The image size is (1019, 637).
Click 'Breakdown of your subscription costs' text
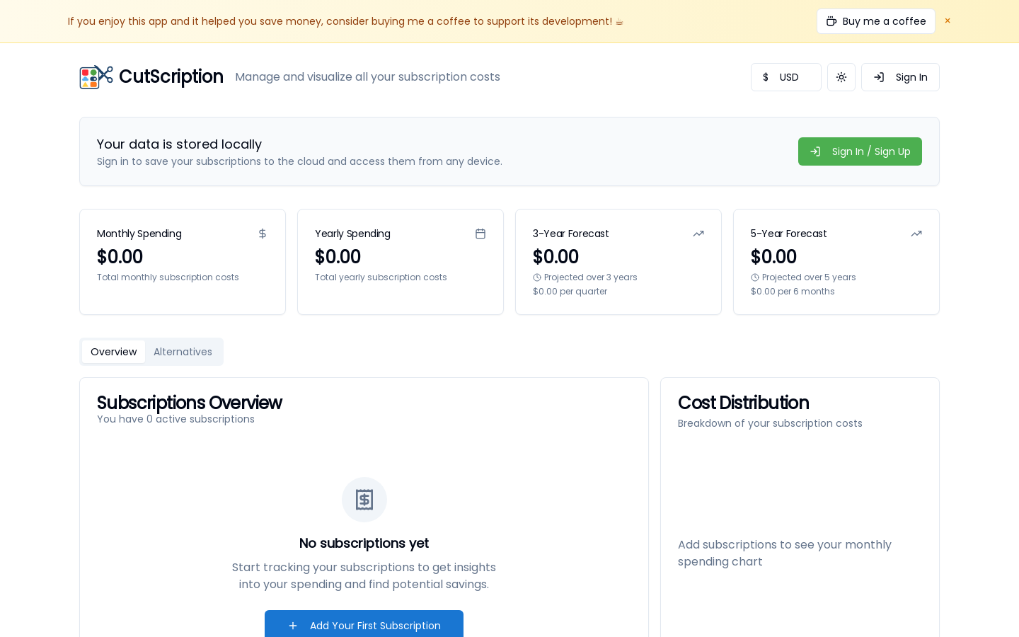click(770, 423)
